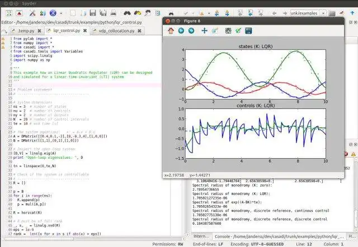
Task: Go back to previous plot view
Action: (x=181, y=31)
